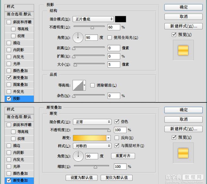Uncheck 预览 in the 渐变叠加 dialog
Viewport: 207px width, 184px height.
(174, 137)
